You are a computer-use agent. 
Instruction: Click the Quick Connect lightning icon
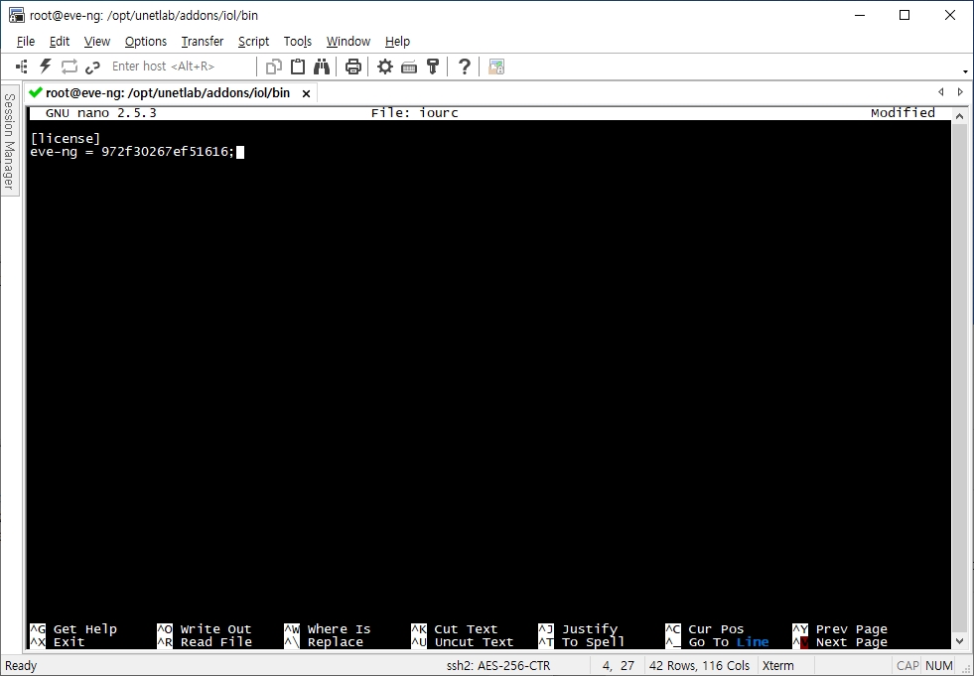pyautogui.click(x=46, y=67)
